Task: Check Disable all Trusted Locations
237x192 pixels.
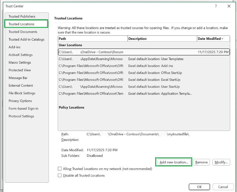Action: point(60,175)
